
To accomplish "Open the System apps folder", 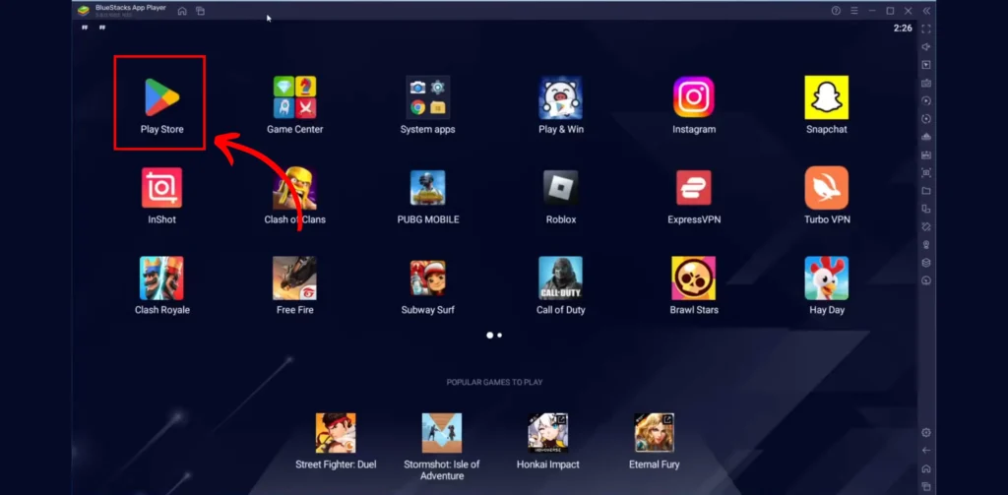I will coord(427,97).
